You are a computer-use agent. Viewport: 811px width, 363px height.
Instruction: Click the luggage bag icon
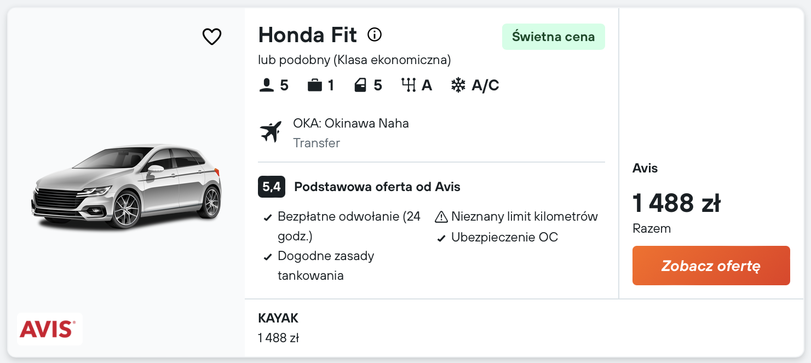(314, 85)
